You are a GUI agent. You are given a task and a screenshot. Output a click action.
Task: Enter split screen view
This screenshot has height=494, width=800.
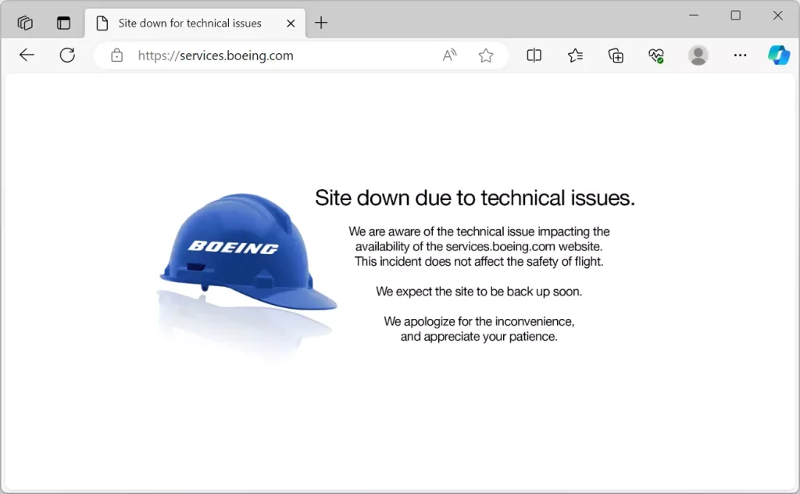[534, 55]
